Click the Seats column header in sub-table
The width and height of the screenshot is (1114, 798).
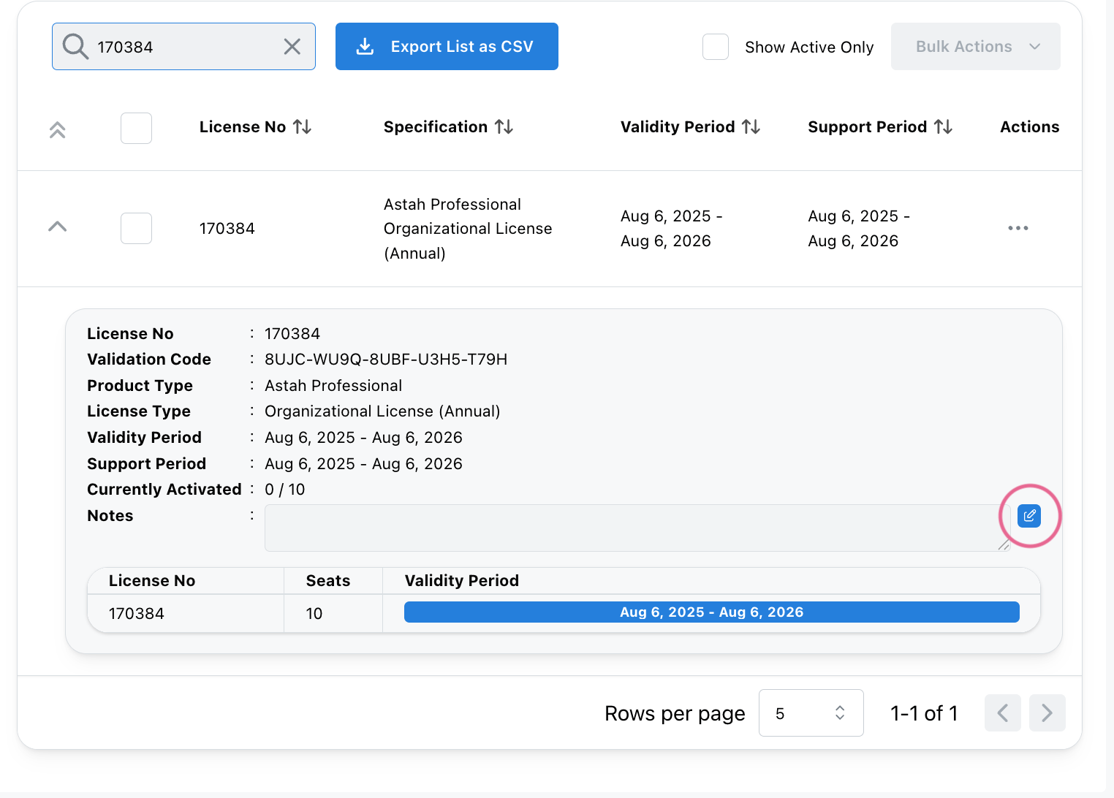point(328,581)
